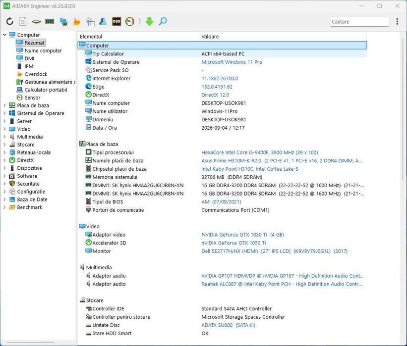Open the Accelerator 3D nVIDIA GeForce link
Screen dimensions: 407x346
(x=233, y=243)
